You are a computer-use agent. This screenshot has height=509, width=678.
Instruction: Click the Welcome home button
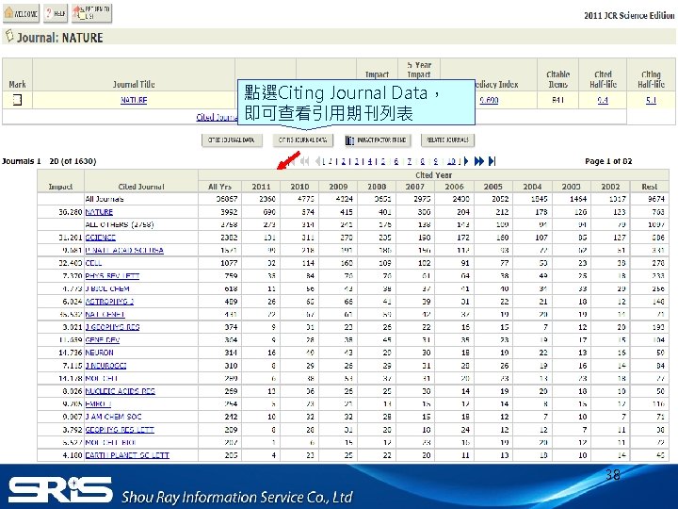21,13
